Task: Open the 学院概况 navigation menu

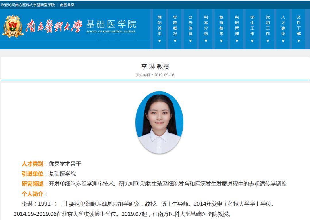Action: (x=175, y=26)
